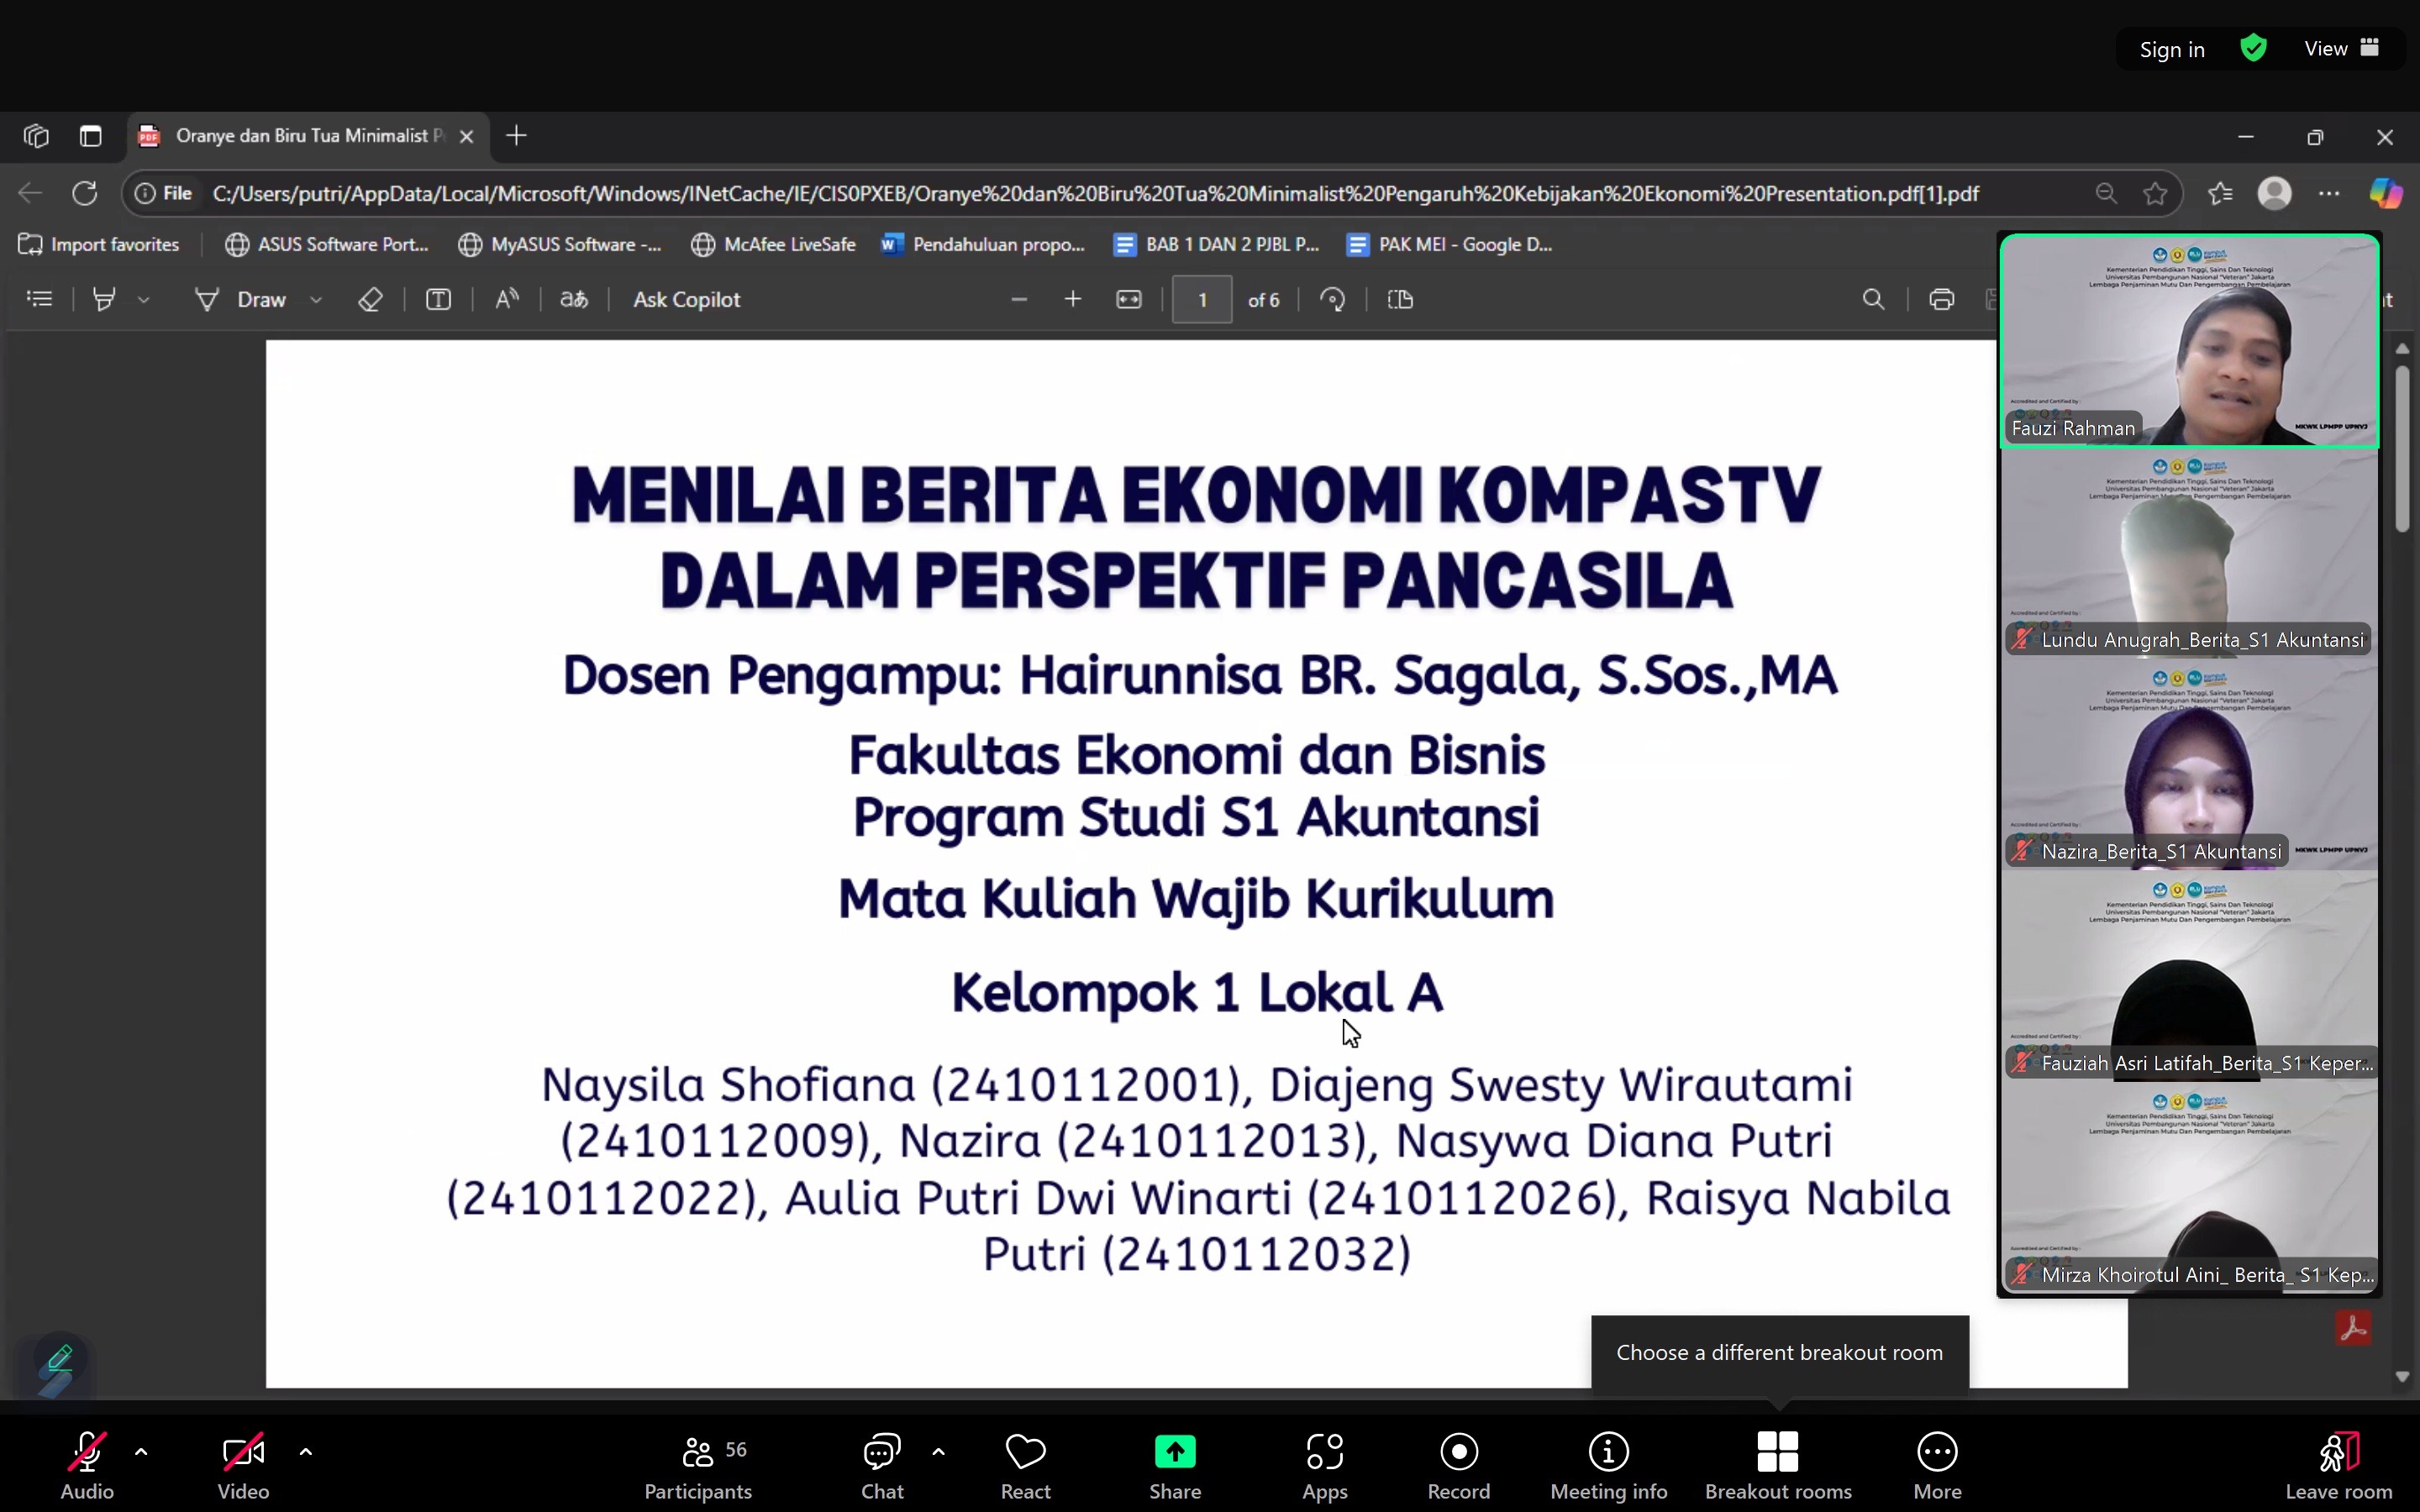Expand the highlight color dropdown
Screen dimensions: 2420x1512
144,299
